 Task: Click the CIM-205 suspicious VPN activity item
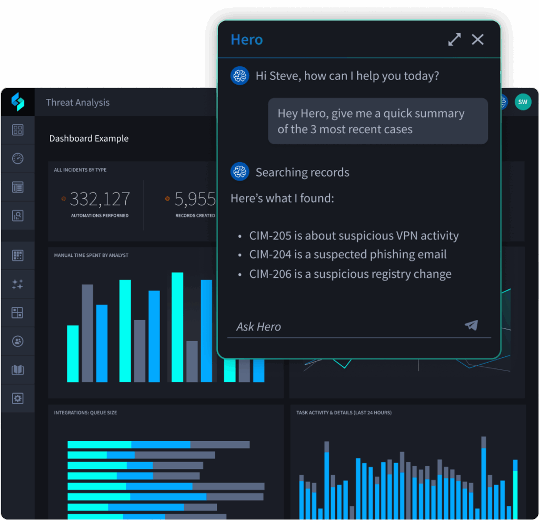tap(354, 236)
